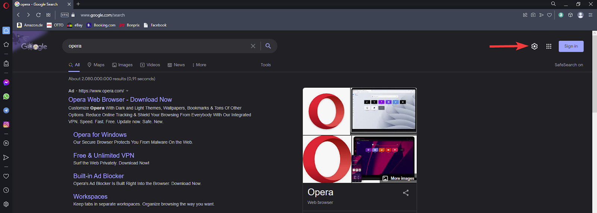Open the Easy setup panel
The height and width of the screenshot is (213, 597).
[x=590, y=15]
